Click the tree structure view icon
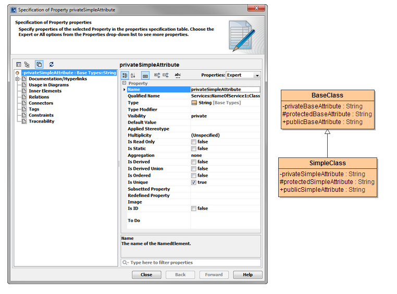This screenshot has width=397, height=294. click(x=27, y=64)
